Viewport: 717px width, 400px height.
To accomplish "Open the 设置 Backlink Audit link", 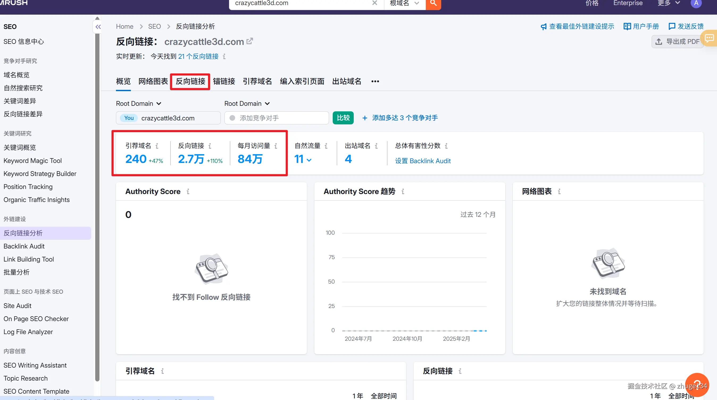I will point(423,161).
